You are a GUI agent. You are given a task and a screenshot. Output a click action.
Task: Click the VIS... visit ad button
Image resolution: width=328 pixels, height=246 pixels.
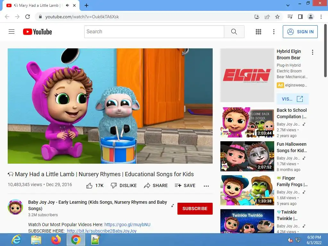pyautogui.click(x=292, y=99)
